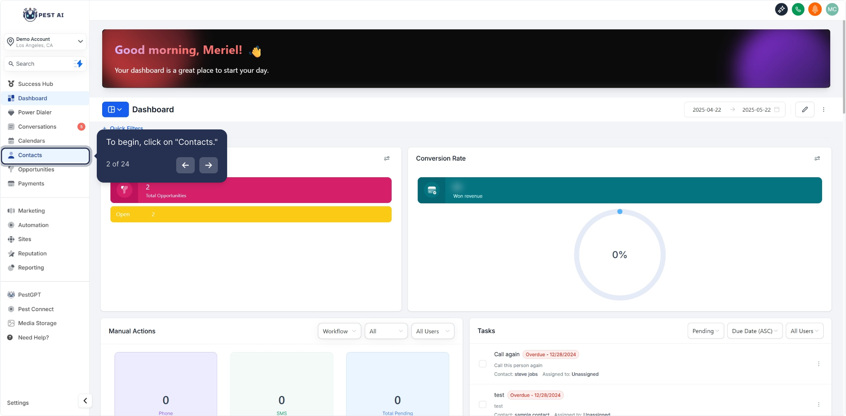Open Pest Connect in sidebar
The width and height of the screenshot is (846, 416).
pyautogui.click(x=45, y=309)
